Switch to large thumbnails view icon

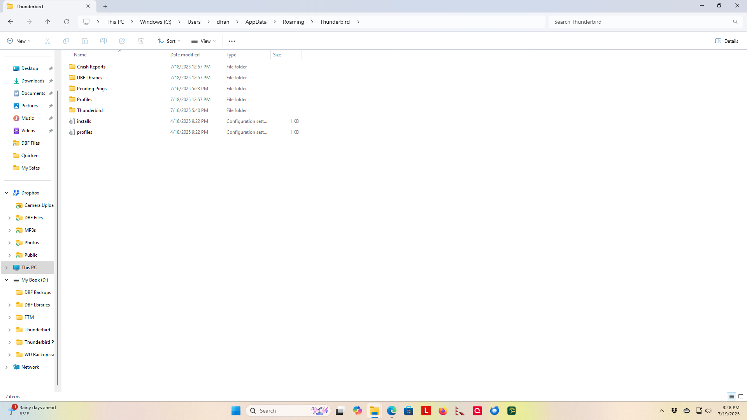(741, 397)
